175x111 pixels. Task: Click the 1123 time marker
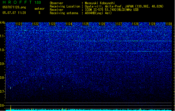click(52, 24)
